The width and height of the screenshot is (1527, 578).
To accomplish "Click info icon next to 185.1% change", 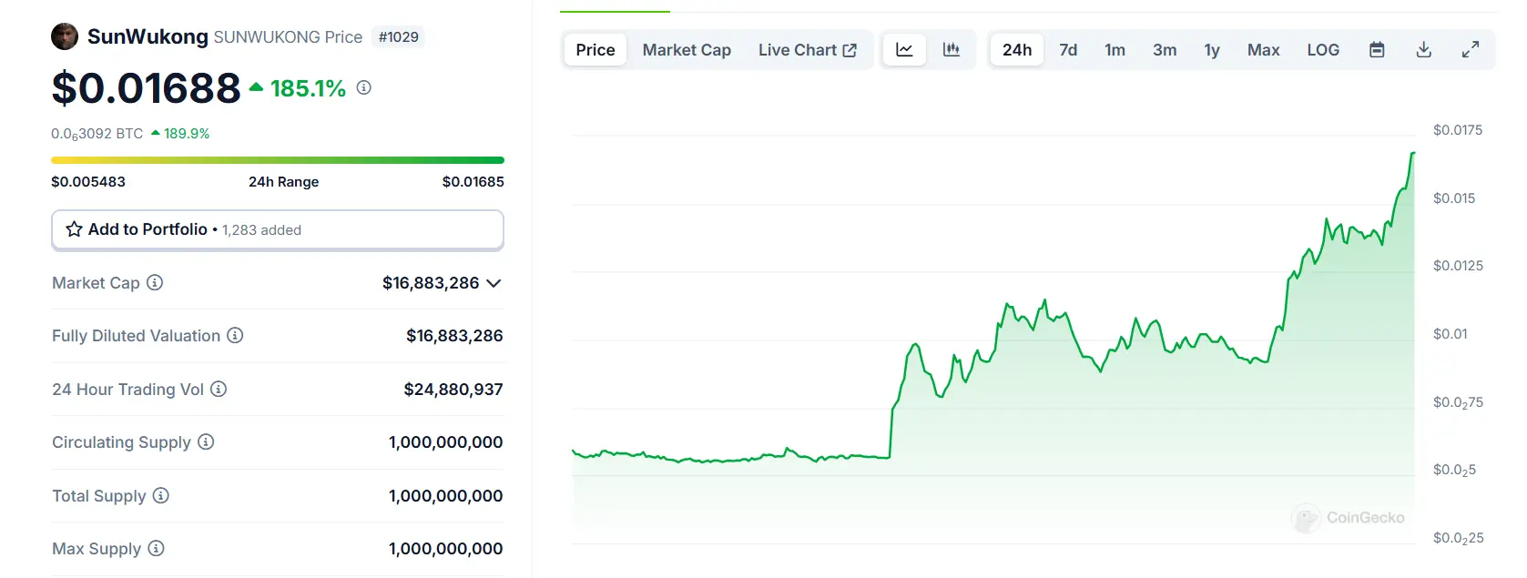I will click(x=364, y=88).
